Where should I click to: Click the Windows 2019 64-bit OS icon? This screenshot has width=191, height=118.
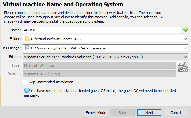(183, 67)
